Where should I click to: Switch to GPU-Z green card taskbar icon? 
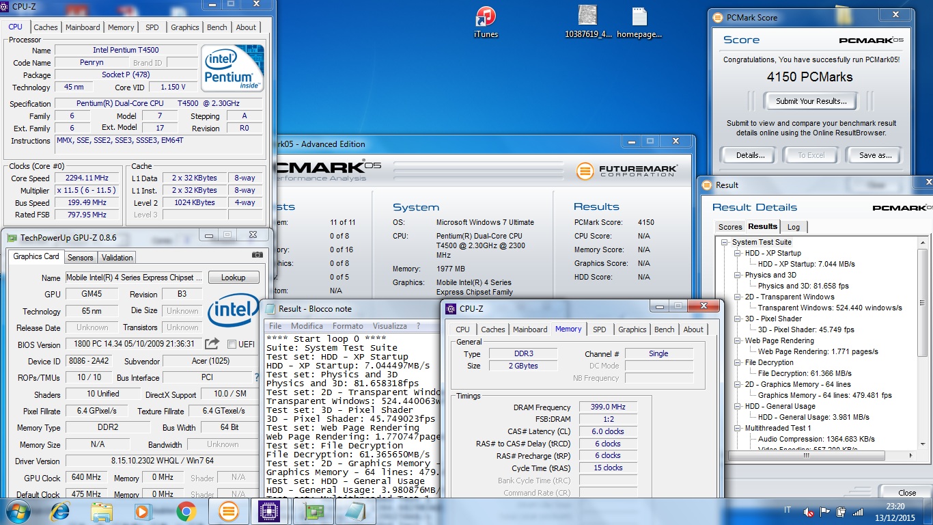(314, 511)
